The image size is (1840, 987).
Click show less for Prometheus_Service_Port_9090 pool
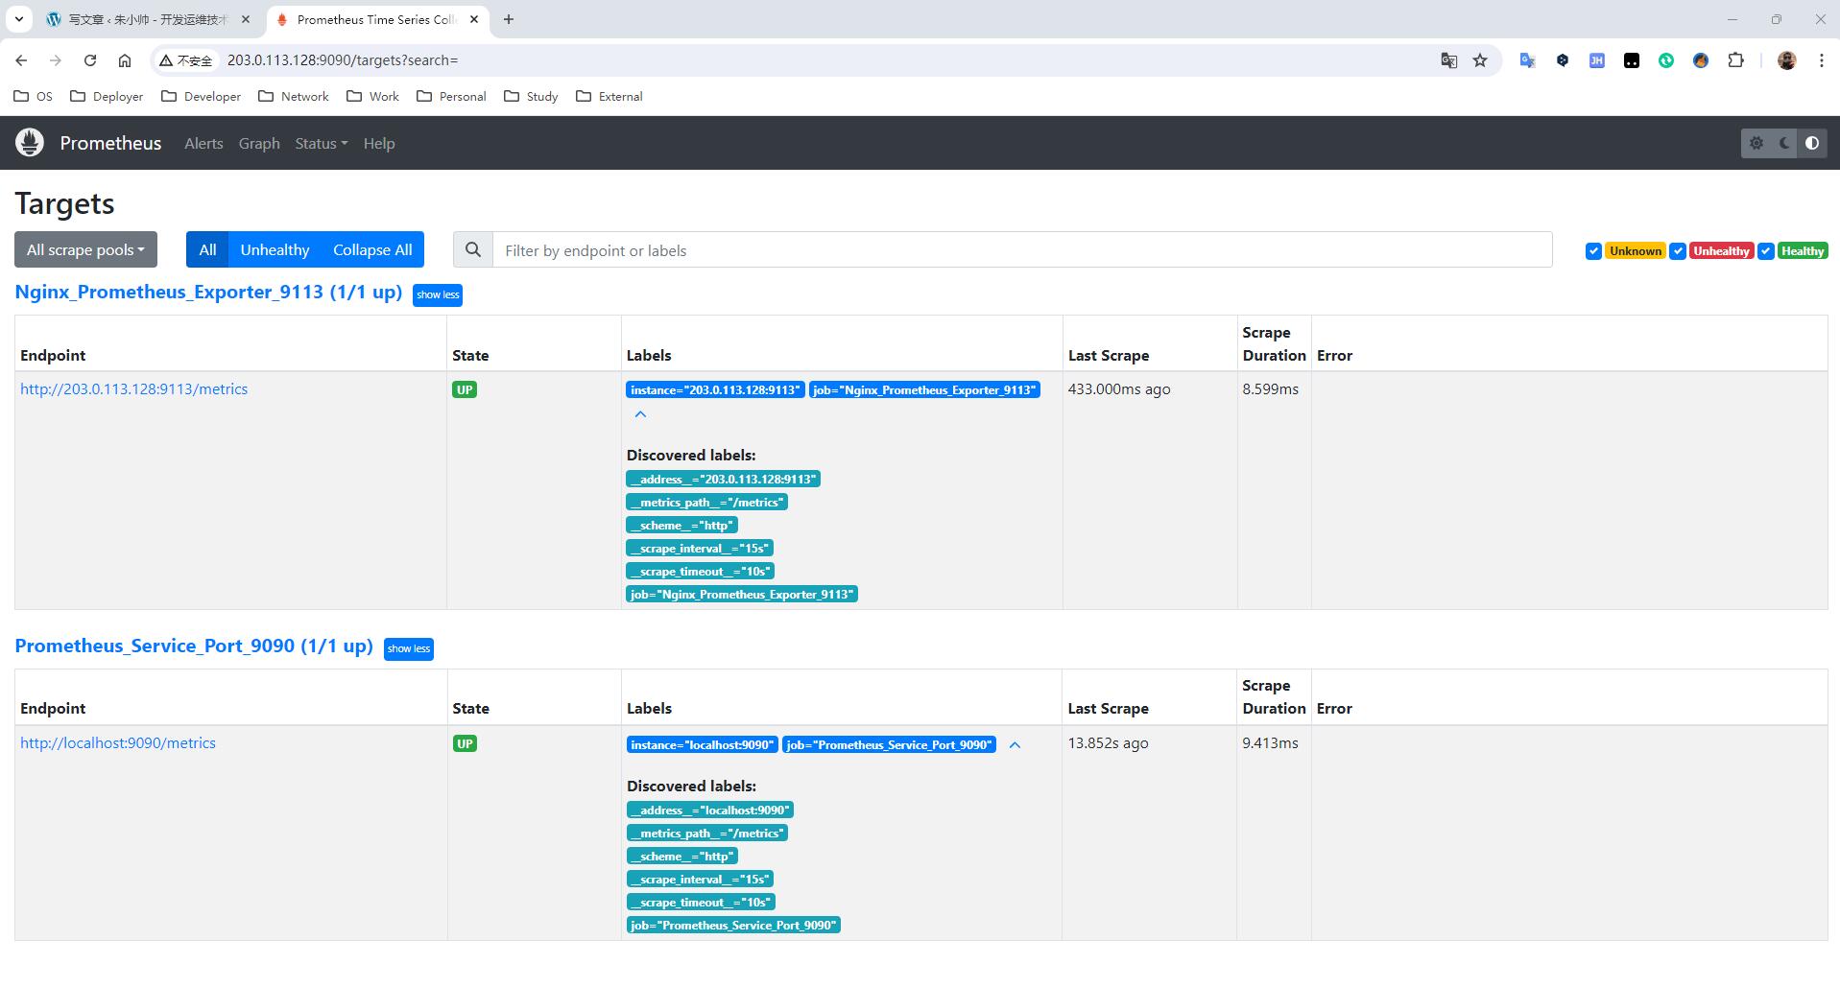point(408,649)
